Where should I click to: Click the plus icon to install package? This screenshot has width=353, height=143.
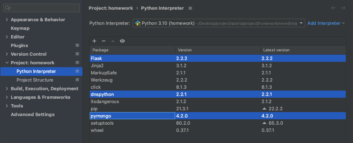click(x=94, y=41)
